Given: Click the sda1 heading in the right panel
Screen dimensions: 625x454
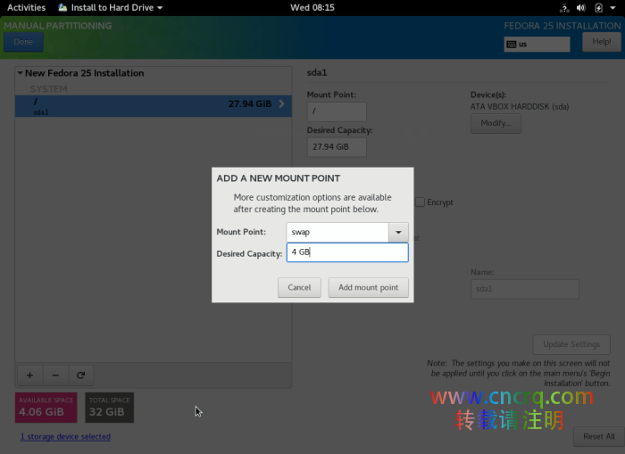Looking at the screenshot, I should 317,72.
